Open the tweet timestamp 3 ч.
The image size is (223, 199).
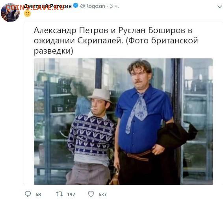(x=114, y=6)
